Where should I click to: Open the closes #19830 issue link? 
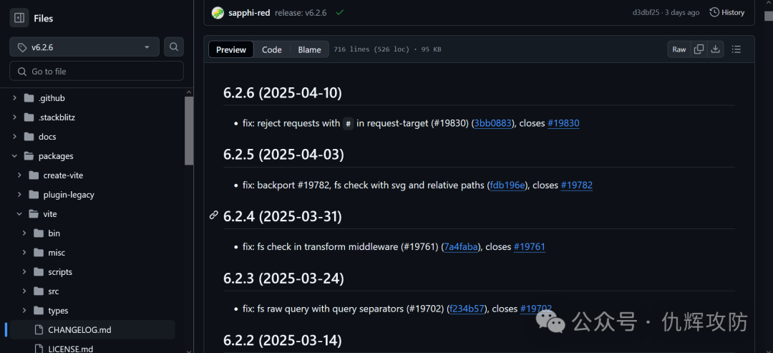click(x=563, y=124)
